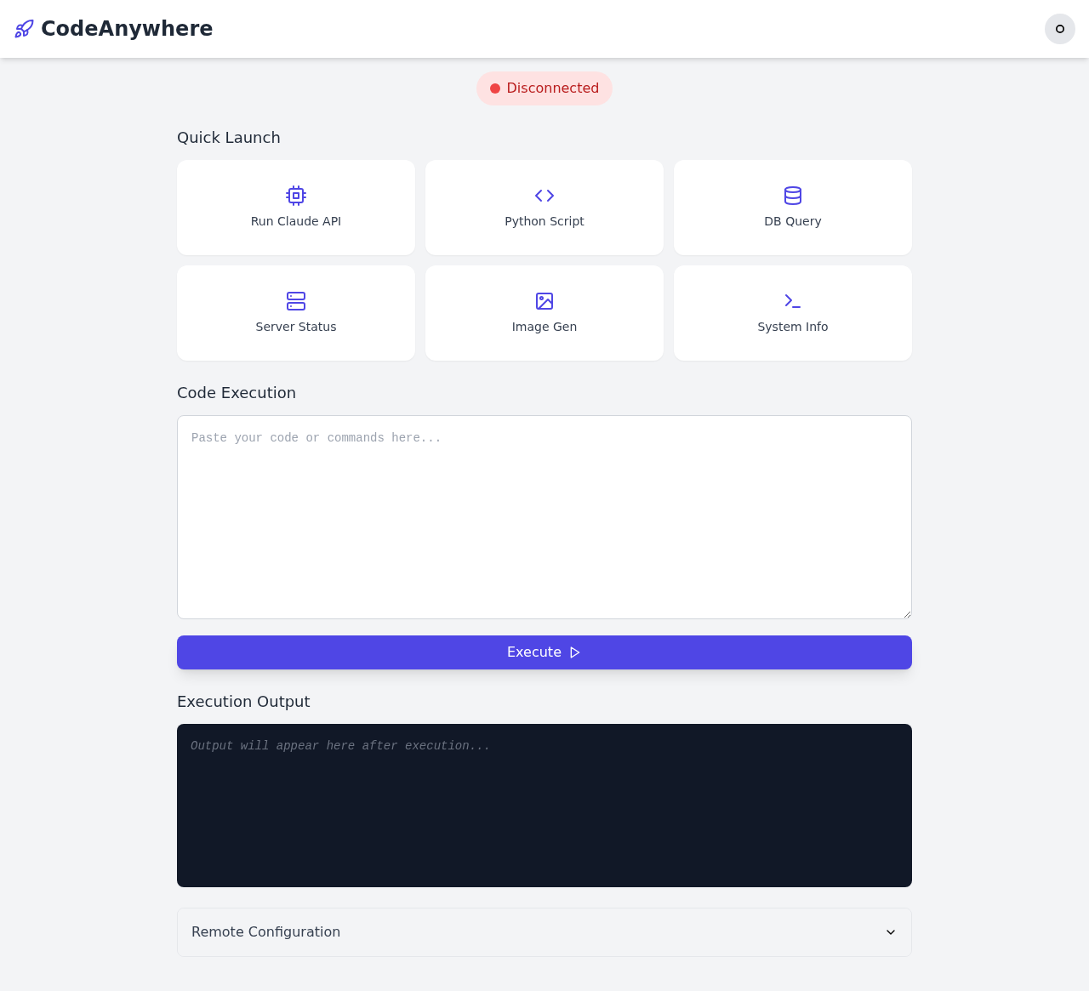
Task: Open the System Info quick launch card
Action: tap(792, 312)
